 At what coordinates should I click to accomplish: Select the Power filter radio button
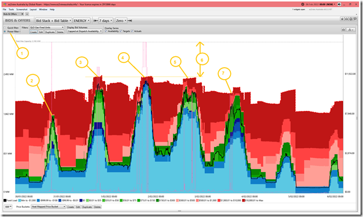5,31
